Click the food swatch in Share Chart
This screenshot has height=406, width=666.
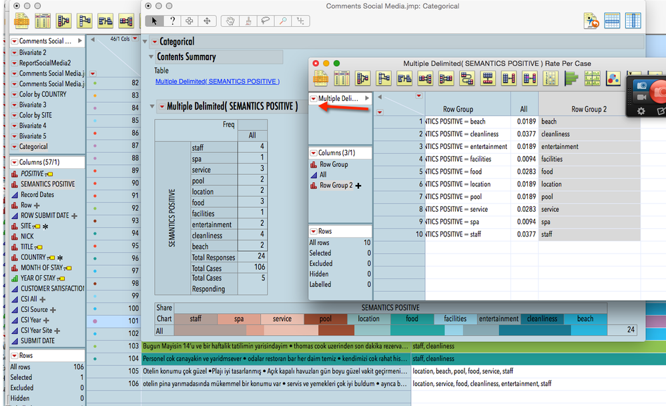(412, 319)
